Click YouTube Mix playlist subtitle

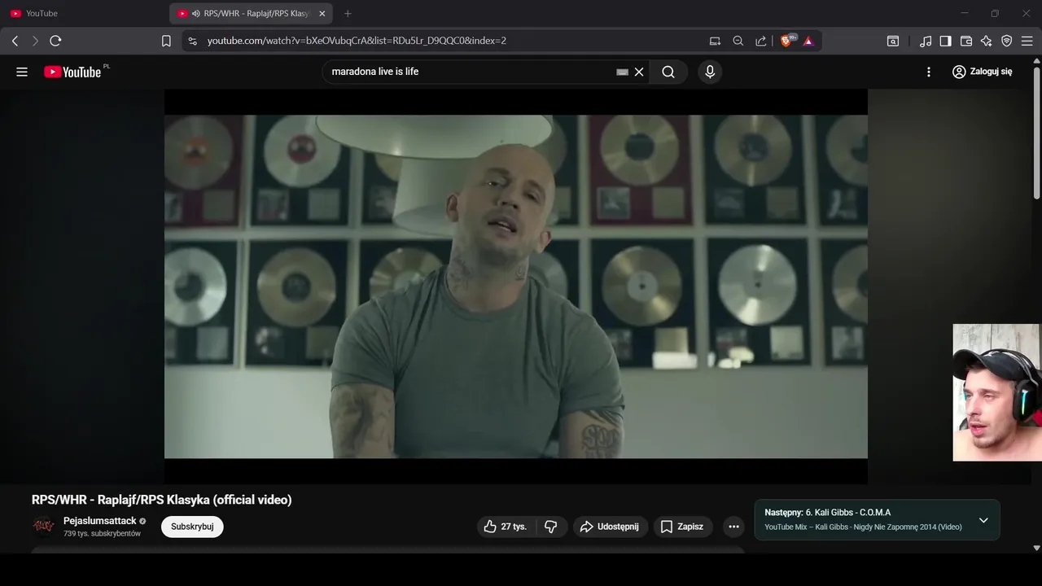click(863, 527)
